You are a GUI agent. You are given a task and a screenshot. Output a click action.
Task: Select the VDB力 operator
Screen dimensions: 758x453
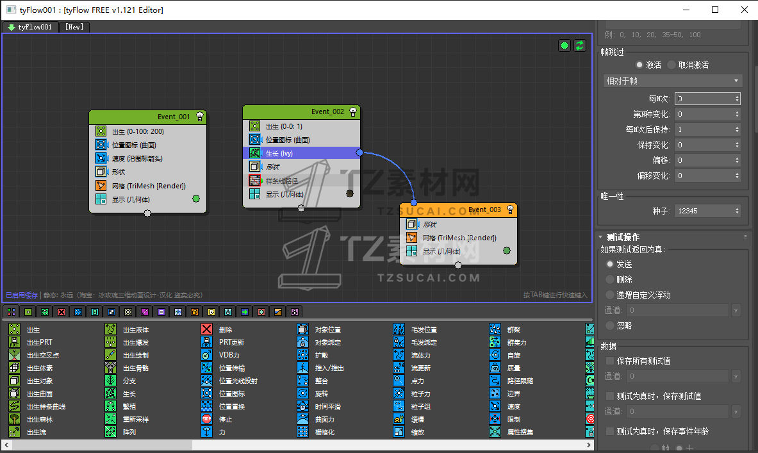220,355
